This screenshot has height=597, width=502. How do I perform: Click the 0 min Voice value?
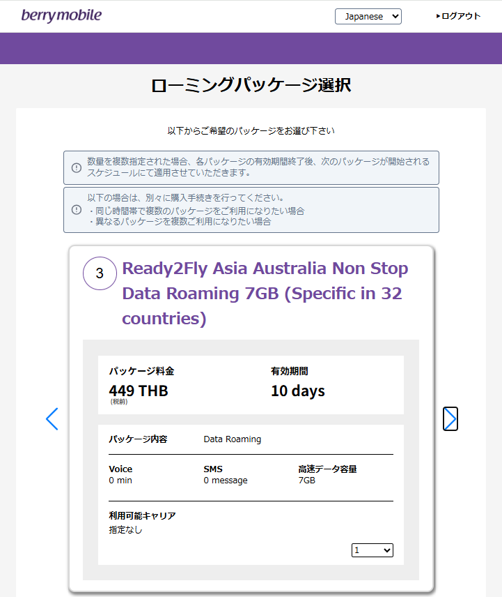120,481
